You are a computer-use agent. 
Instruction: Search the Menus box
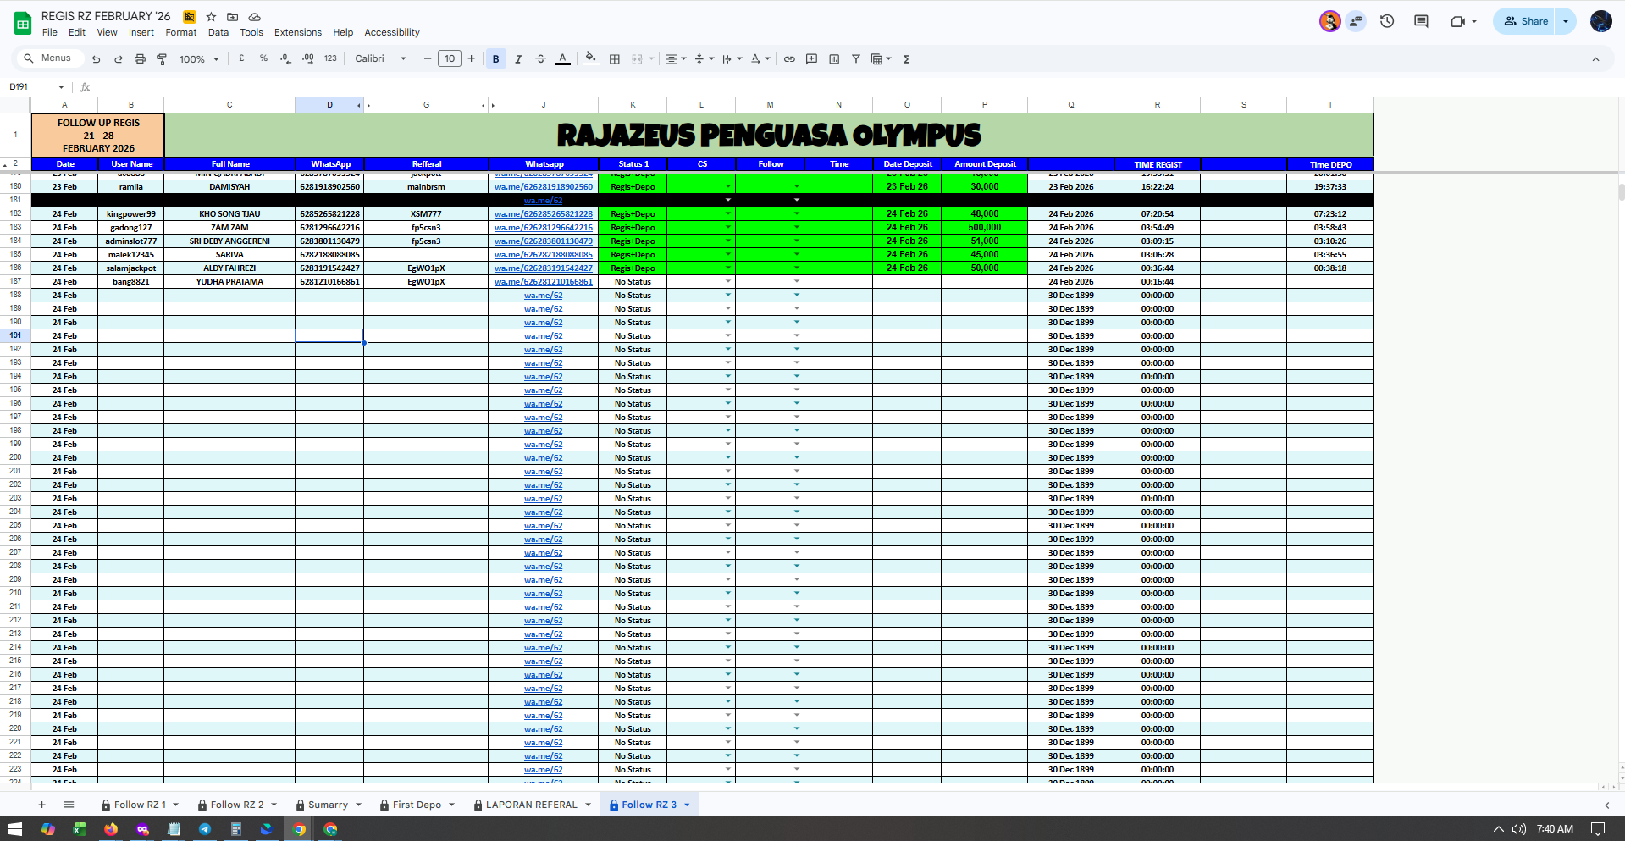[x=52, y=58]
